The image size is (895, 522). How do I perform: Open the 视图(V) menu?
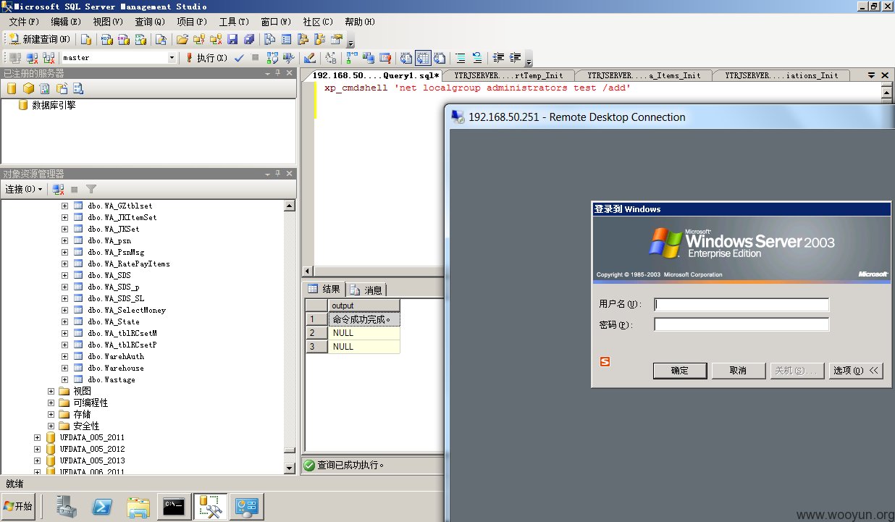pos(108,22)
